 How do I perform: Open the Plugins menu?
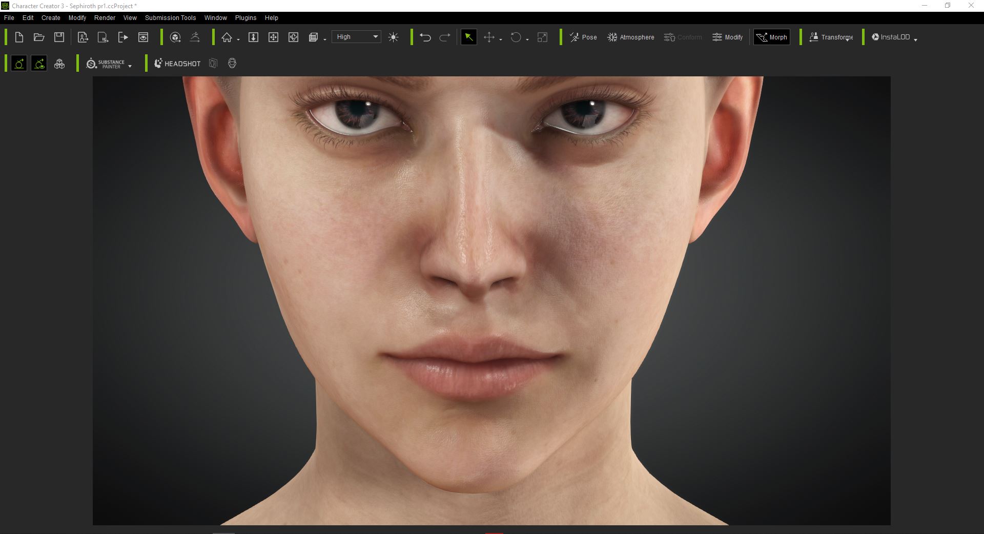(x=245, y=17)
